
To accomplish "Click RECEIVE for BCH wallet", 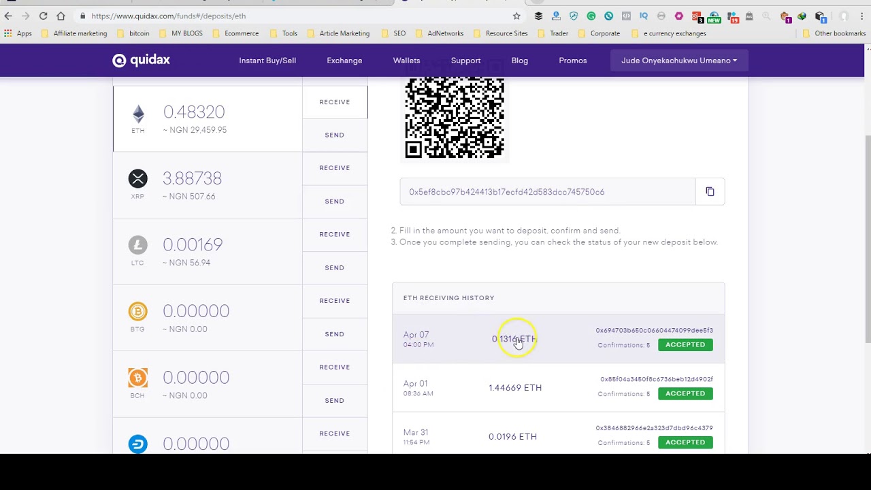I will coord(335,367).
